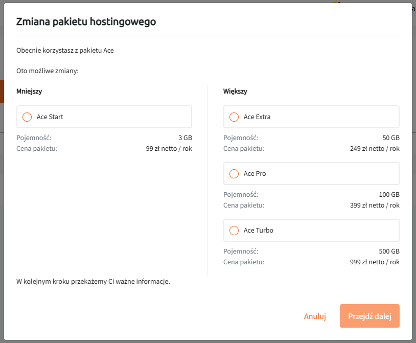Image resolution: width=416 pixels, height=343 pixels.
Task: Click the Przejdź dalej button
Action: [x=369, y=316]
